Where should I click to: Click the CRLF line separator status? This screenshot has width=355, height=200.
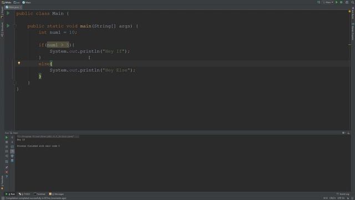pyautogui.click(x=332, y=198)
